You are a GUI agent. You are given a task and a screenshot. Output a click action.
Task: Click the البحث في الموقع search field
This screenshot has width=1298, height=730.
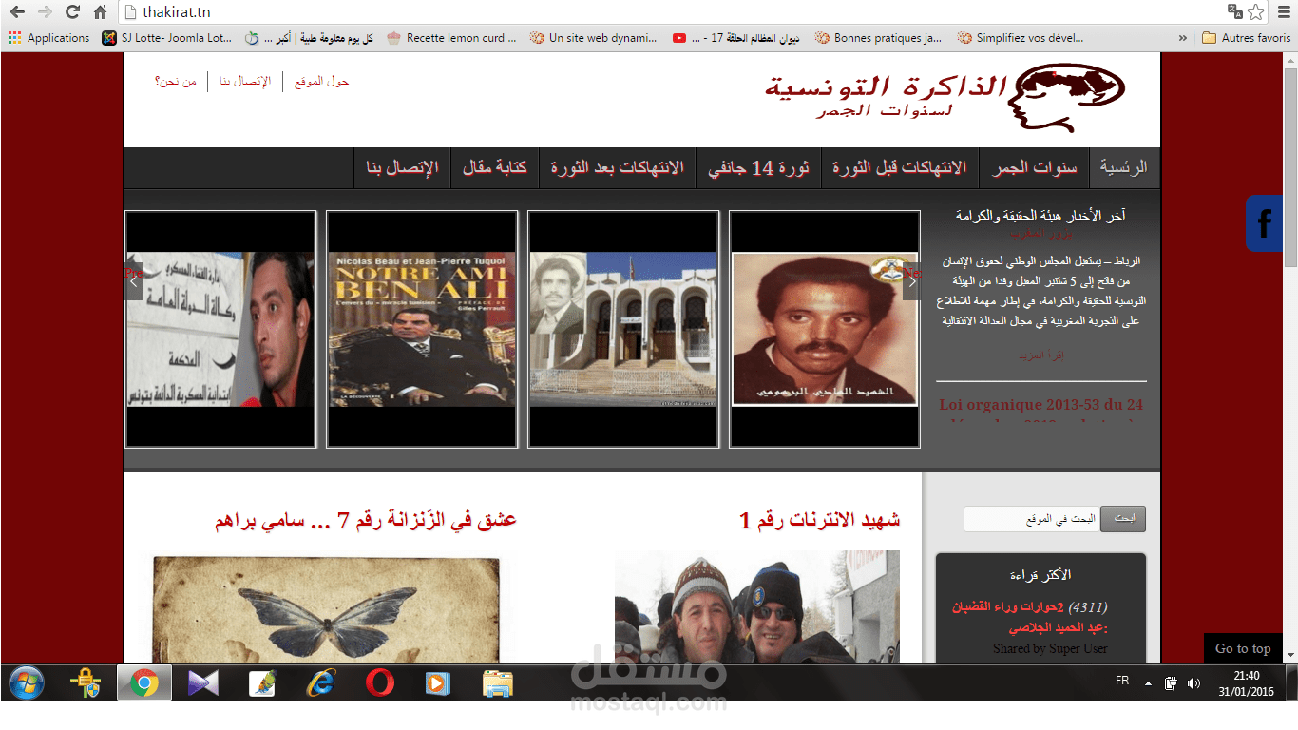(x=1032, y=519)
